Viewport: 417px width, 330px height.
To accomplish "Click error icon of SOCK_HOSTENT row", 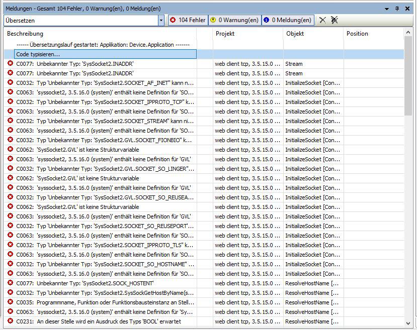I will tap(10, 283).
